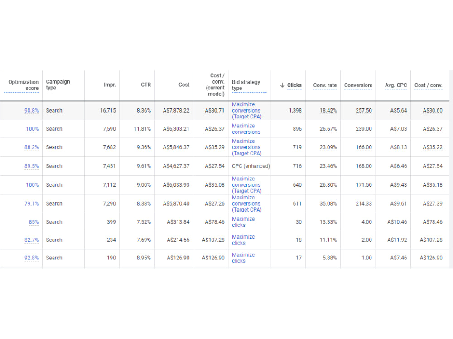
Task: Open Maximize conversions (Target CPA) in 1,398 clicks row
Action: [246, 110]
